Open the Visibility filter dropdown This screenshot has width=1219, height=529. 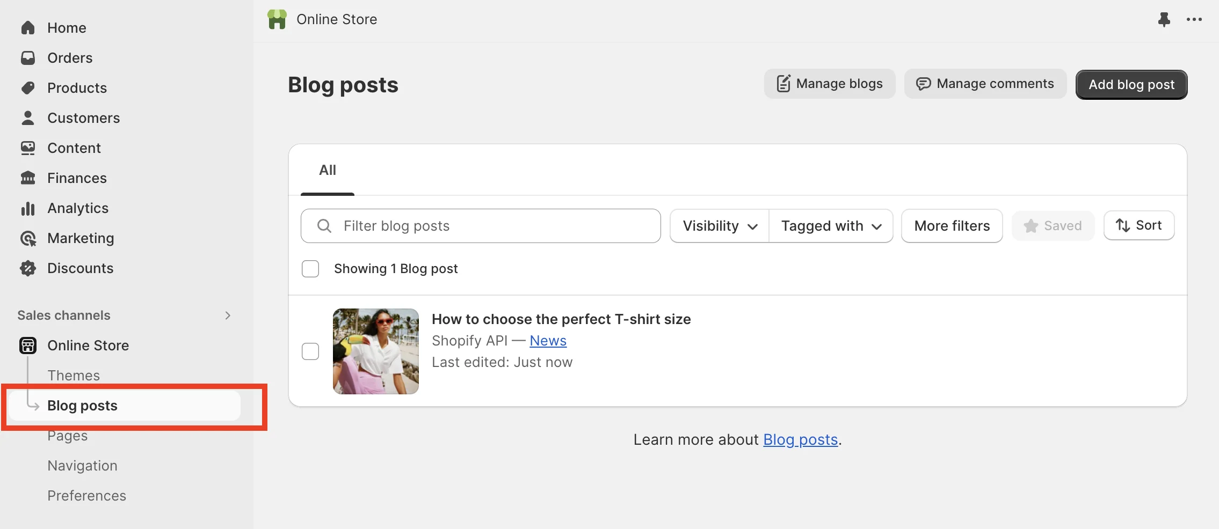720,226
